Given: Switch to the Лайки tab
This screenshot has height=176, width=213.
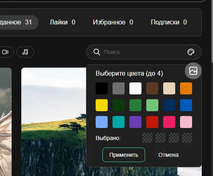Looking at the screenshot, I should pyautogui.click(x=62, y=22).
